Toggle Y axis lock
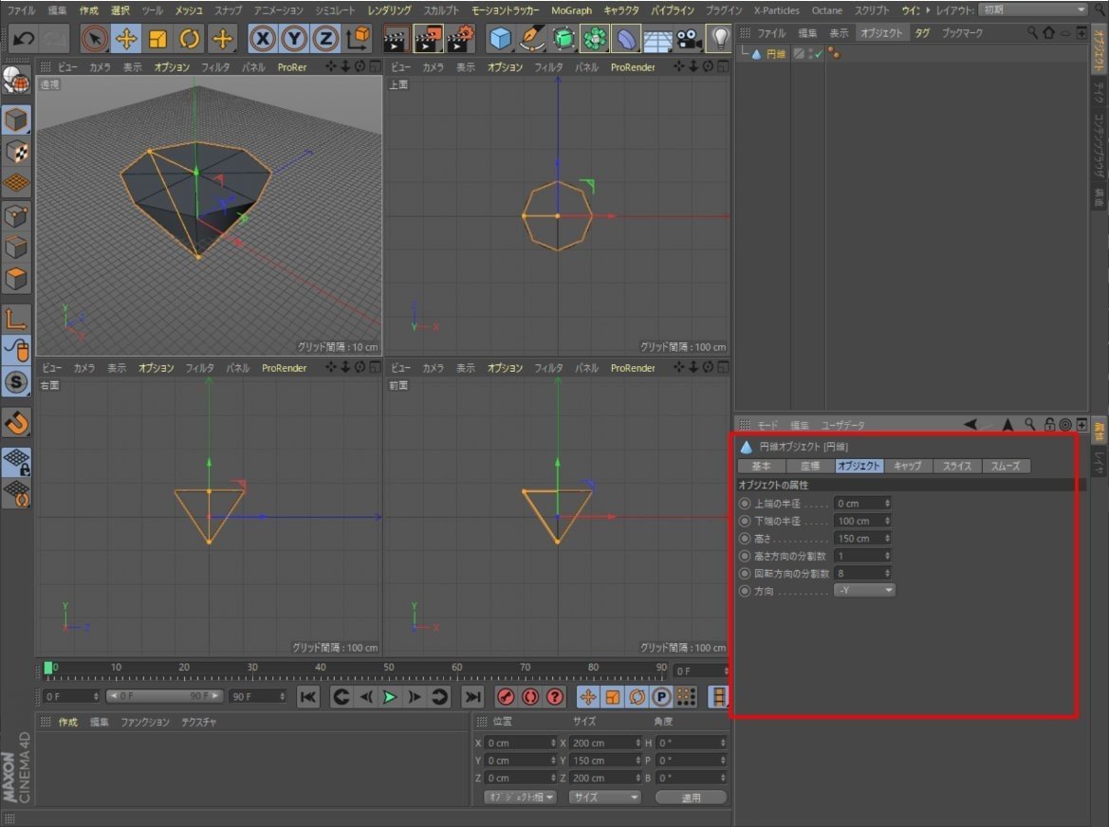1109x827 pixels. pyautogui.click(x=293, y=38)
